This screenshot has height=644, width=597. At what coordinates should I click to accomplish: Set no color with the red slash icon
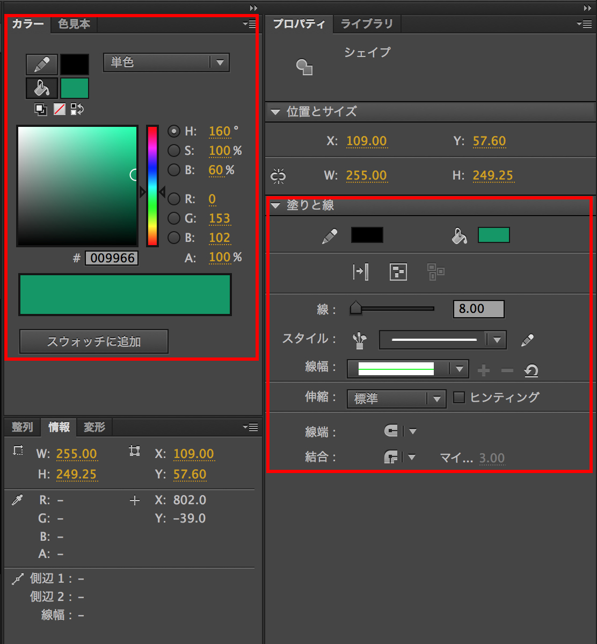click(x=59, y=109)
